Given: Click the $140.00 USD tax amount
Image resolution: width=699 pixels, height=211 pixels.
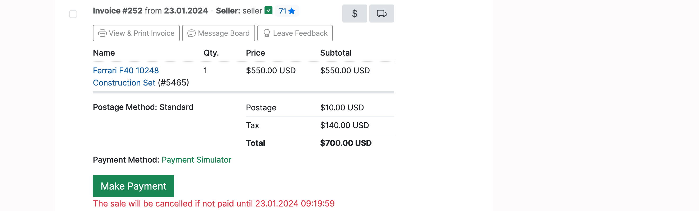Looking at the screenshot, I should pyautogui.click(x=344, y=125).
